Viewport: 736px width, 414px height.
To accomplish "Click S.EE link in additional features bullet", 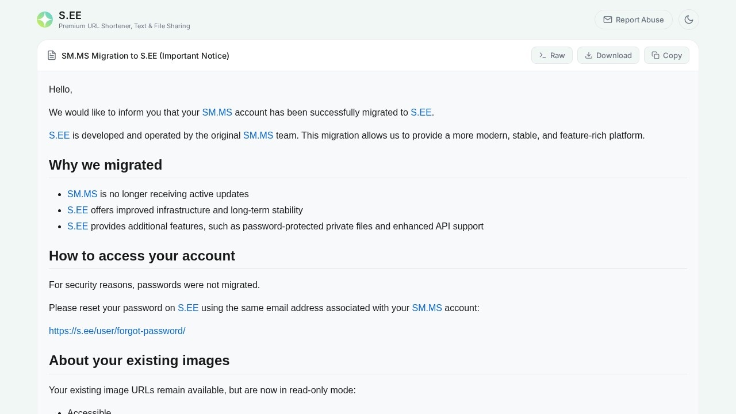I will [78, 227].
